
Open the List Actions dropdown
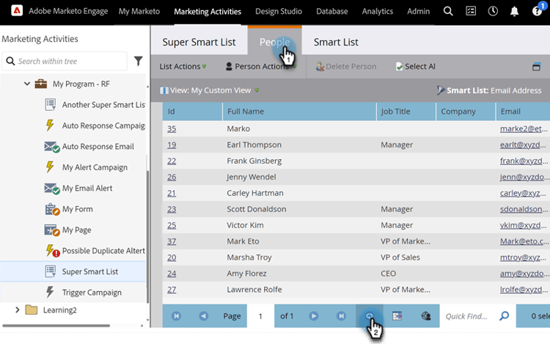coord(183,67)
